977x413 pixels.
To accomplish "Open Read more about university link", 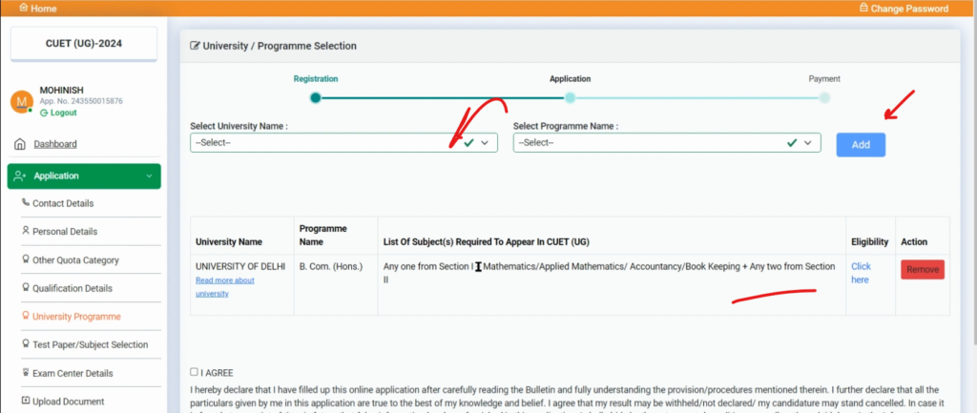I will point(224,287).
